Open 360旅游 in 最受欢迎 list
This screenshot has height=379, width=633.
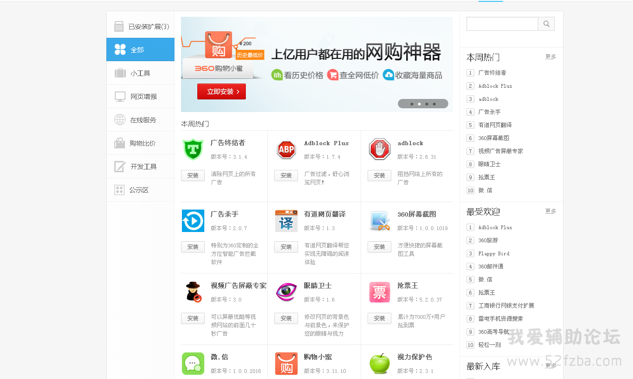[488, 240]
